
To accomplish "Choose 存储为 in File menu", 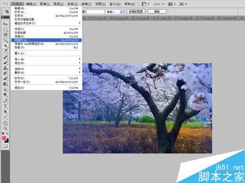I will (46, 40).
